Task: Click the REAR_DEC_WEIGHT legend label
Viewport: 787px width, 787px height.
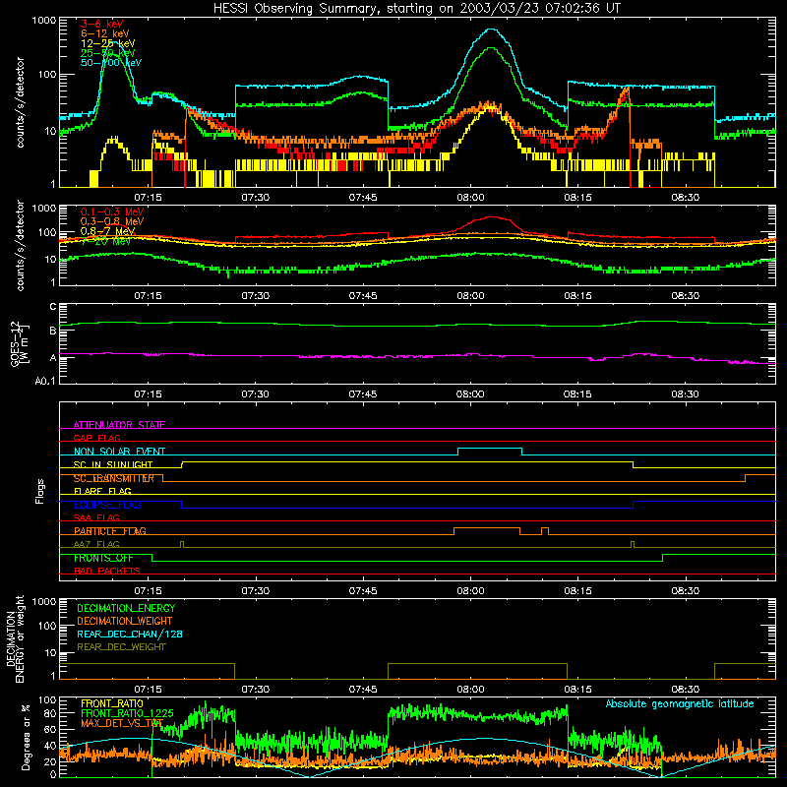Action: 121,647
